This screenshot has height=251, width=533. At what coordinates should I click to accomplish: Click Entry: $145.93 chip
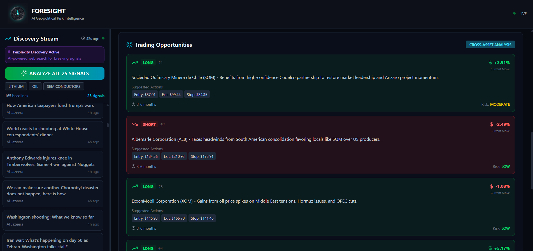146,218
